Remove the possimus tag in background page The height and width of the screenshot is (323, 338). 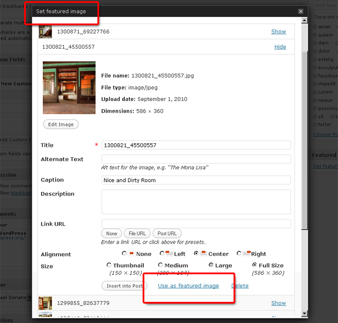pyautogui.click(x=315, y=108)
